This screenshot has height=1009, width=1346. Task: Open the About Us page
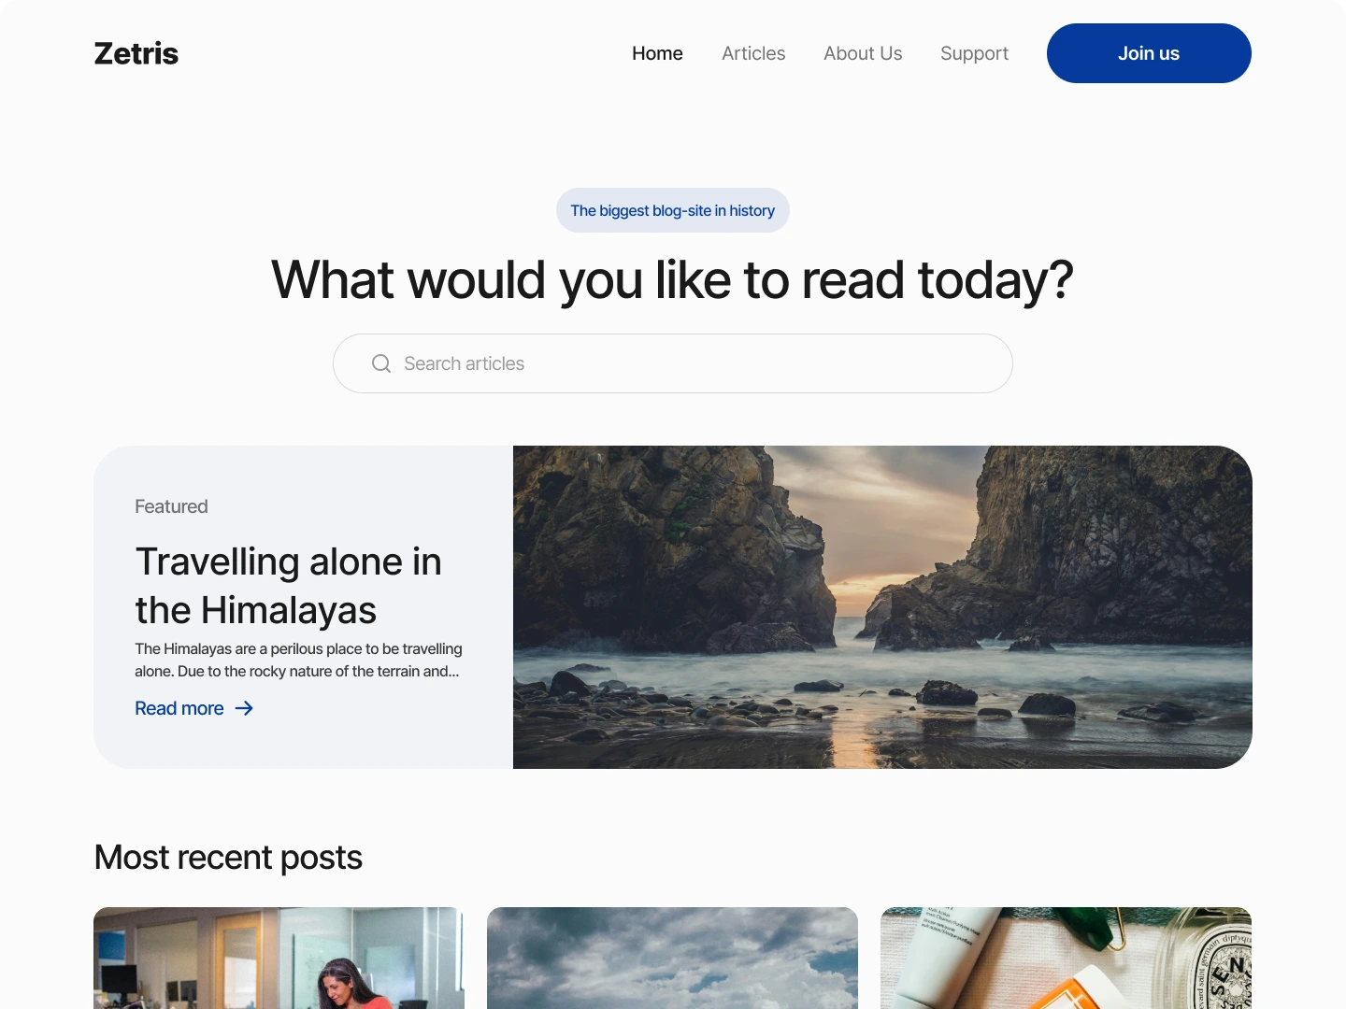pyautogui.click(x=863, y=53)
